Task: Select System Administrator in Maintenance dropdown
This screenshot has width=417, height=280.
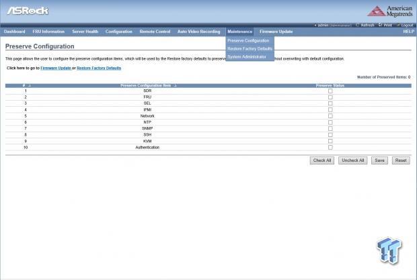Action: click(247, 57)
